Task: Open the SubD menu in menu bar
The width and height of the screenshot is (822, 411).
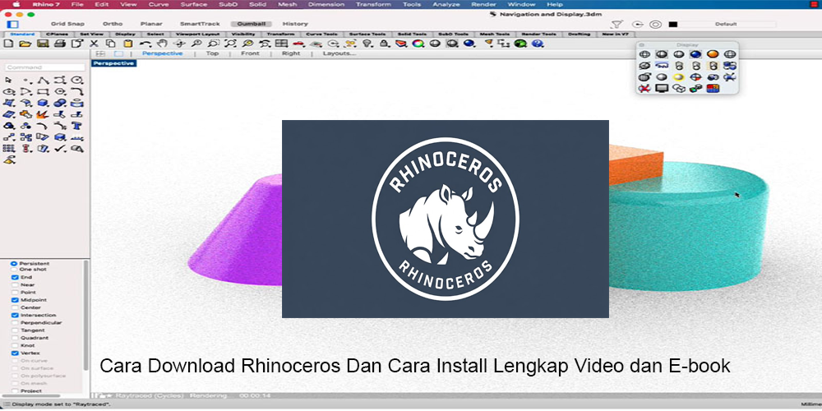Action: [229, 4]
